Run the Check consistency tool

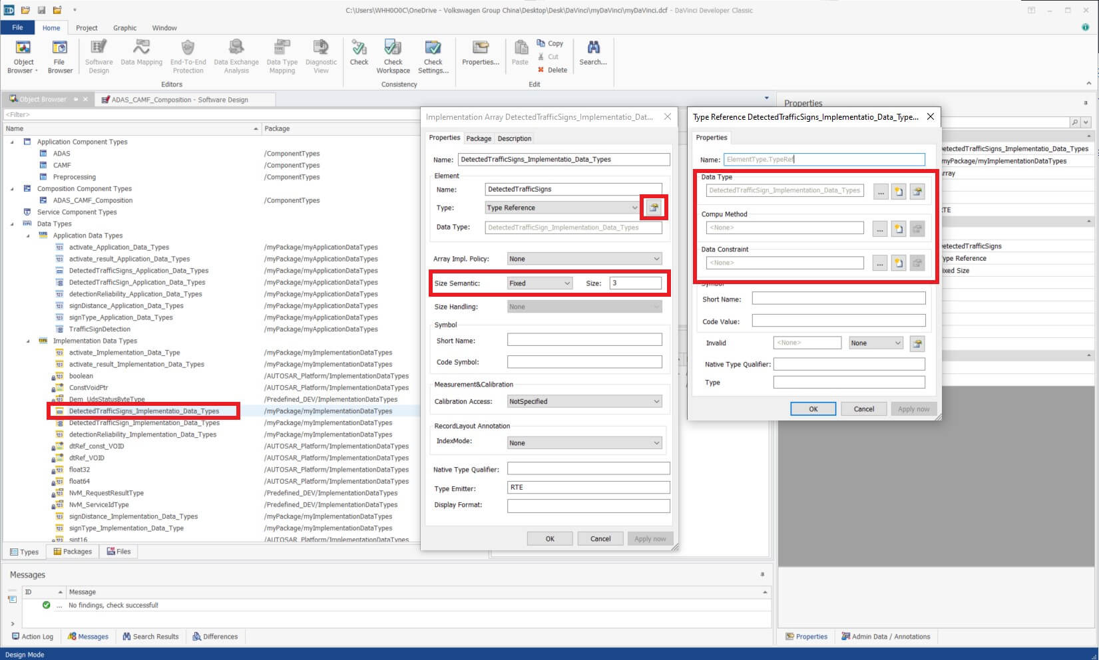[x=359, y=53]
